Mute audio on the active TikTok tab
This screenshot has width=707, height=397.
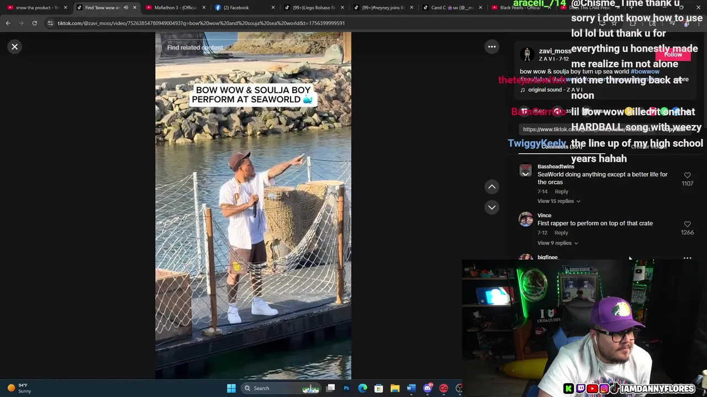point(126,8)
